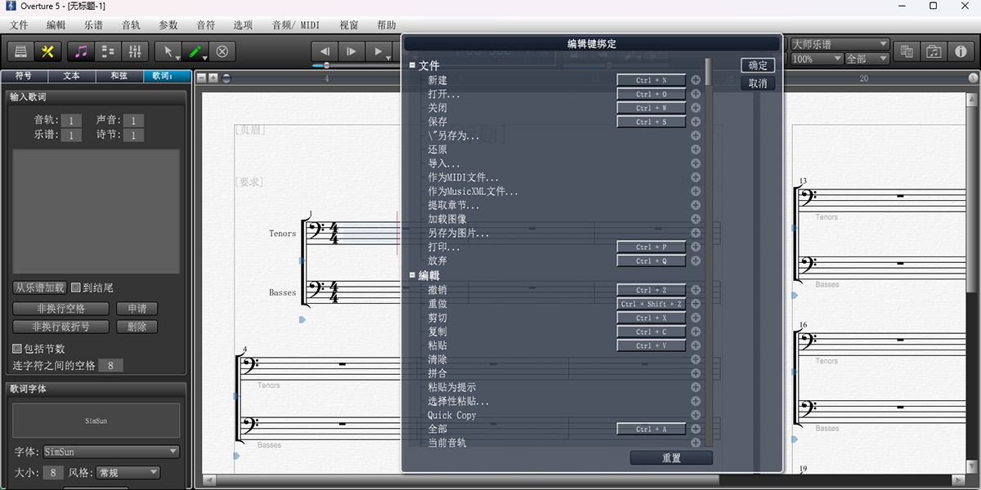Toggle the 包括节数 checkbox

tap(17, 349)
